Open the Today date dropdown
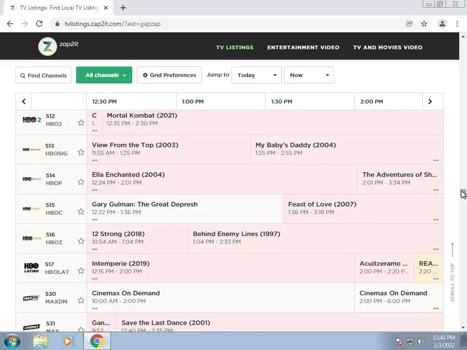 (257, 75)
